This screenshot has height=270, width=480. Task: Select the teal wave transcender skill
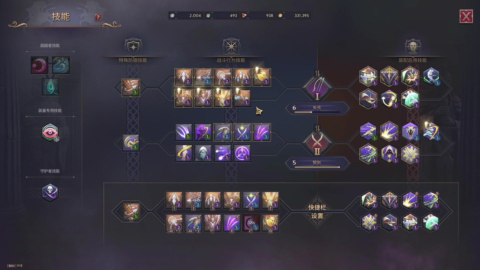(61, 65)
